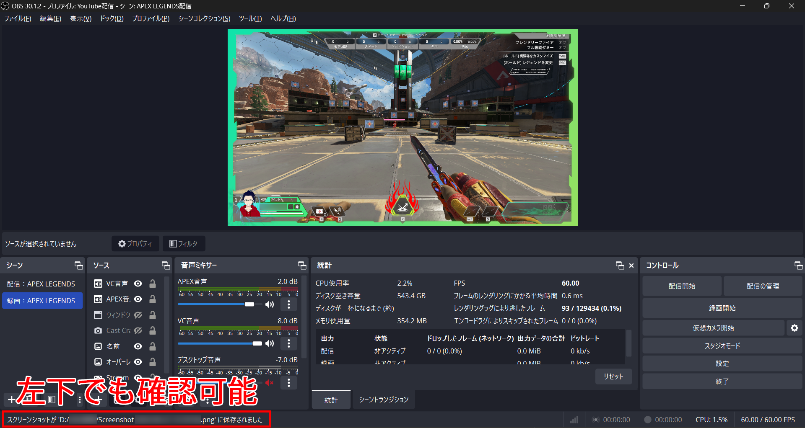Image resolution: width=805 pixels, height=428 pixels.
Task: Open the ヘルプ menu
Action: click(283, 18)
